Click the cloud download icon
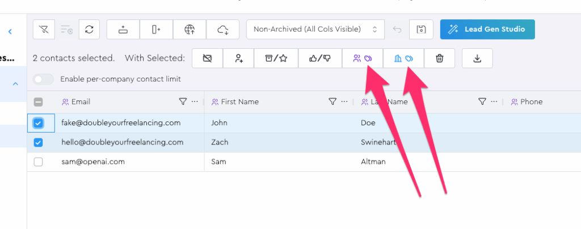 (x=222, y=29)
